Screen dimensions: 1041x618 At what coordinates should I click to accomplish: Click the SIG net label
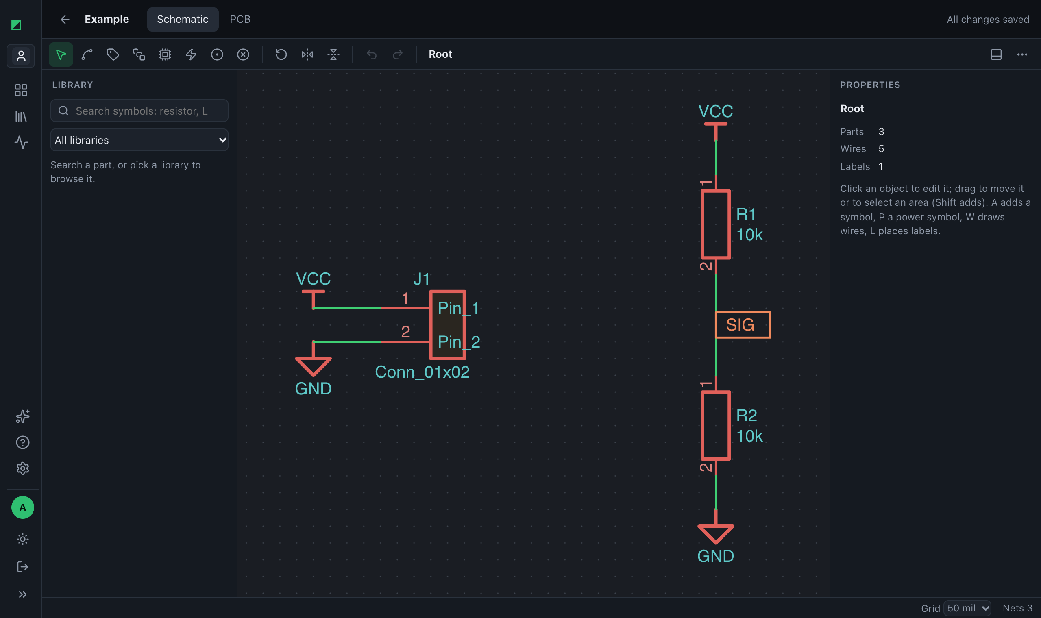743,325
